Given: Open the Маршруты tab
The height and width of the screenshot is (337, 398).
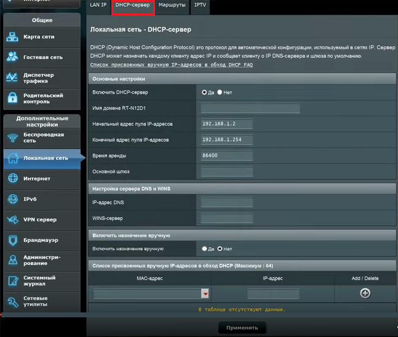Looking at the screenshot, I should pos(172,5).
